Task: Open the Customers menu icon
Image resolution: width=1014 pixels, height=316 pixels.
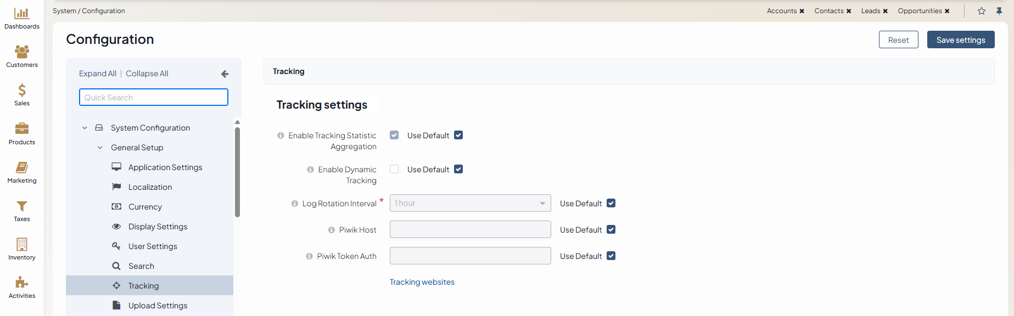Action: (22, 52)
